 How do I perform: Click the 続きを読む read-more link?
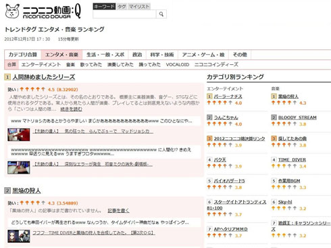[x=71, y=109]
